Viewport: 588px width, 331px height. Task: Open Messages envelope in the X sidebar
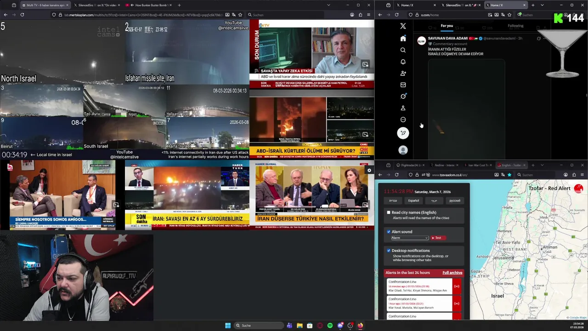403,85
